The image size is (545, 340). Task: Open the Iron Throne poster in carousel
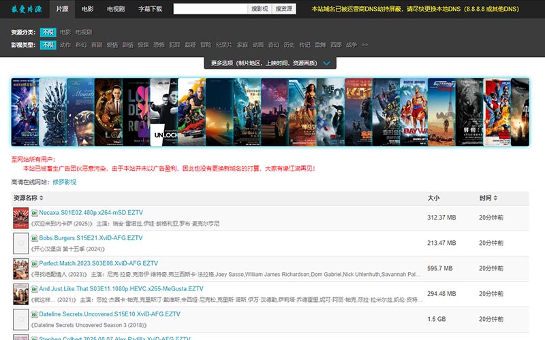point(53,112)
